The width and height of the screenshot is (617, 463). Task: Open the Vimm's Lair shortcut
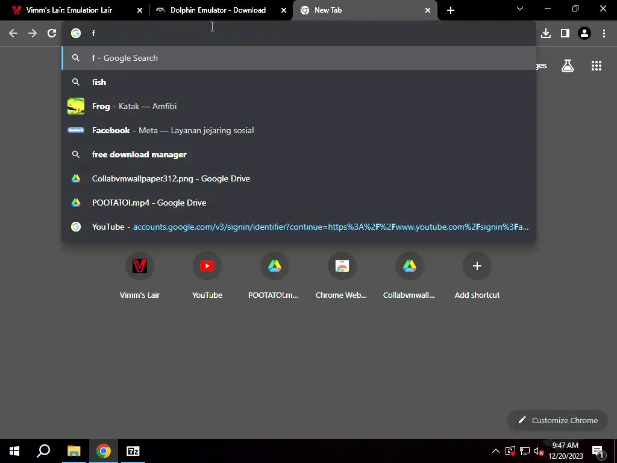click(140, 276)
